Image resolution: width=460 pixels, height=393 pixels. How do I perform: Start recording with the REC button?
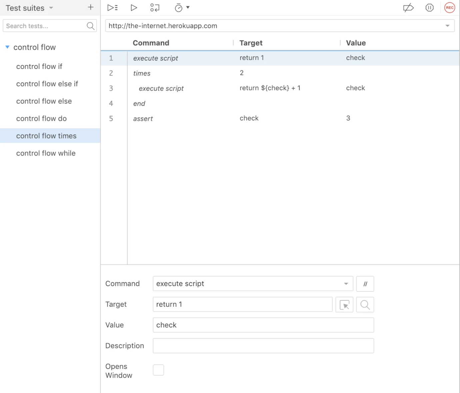(449, 7)
